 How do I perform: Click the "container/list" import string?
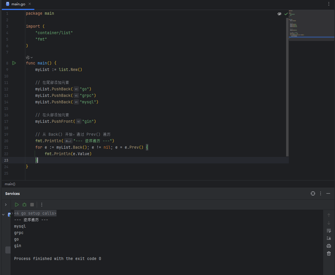coord(54,33)
